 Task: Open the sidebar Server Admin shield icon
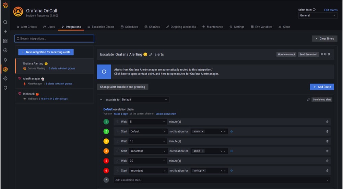coord(5,88)
